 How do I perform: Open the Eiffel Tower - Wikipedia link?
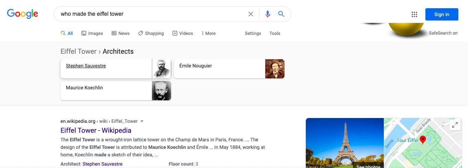[x=96, y=130]
